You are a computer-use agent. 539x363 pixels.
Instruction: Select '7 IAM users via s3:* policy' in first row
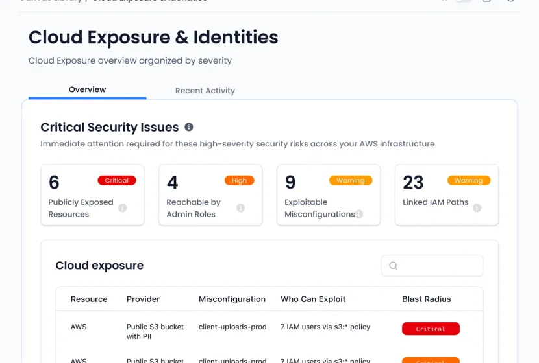(325, 327)
